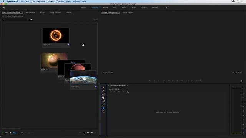This screenshot has height=138, width=246.
Task: Switch to Color workspace
Action: click(115, 8)
